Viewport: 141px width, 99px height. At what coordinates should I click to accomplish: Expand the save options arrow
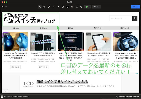pos(138,7)
